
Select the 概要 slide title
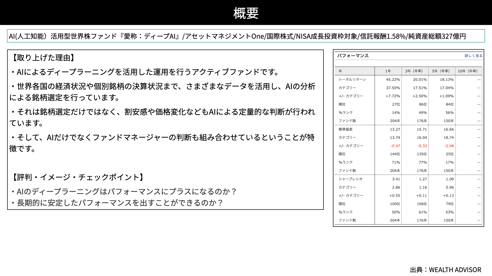point(246,13)
